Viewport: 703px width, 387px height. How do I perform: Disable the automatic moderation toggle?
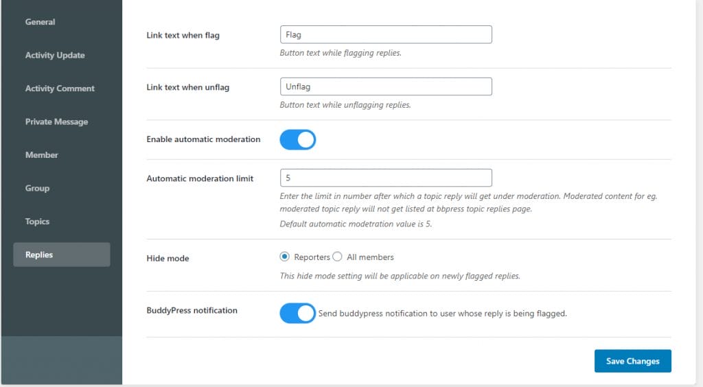click(297, 140)
